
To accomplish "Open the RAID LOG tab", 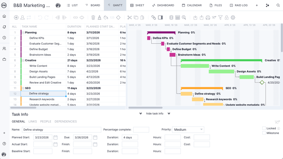I will 239,5.
